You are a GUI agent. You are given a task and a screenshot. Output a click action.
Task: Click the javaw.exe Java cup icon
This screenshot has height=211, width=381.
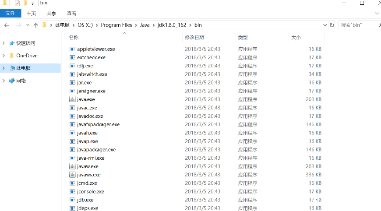(x=72, y=166)
